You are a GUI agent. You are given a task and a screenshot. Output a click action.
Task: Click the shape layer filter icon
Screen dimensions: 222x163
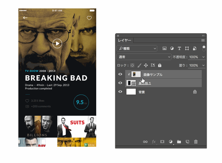click(187, 49)
